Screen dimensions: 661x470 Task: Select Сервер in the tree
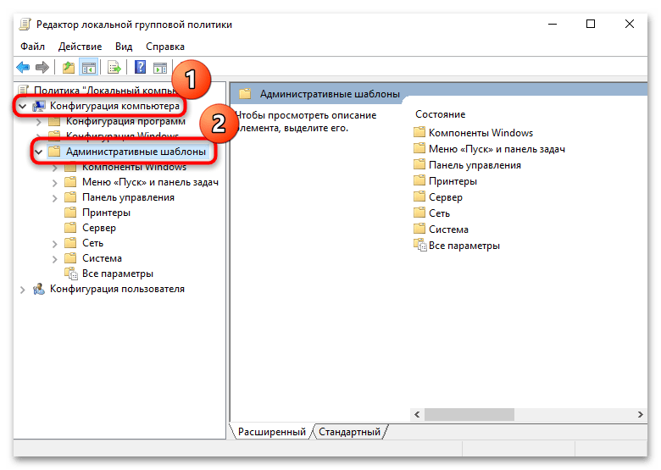(99, 228)
